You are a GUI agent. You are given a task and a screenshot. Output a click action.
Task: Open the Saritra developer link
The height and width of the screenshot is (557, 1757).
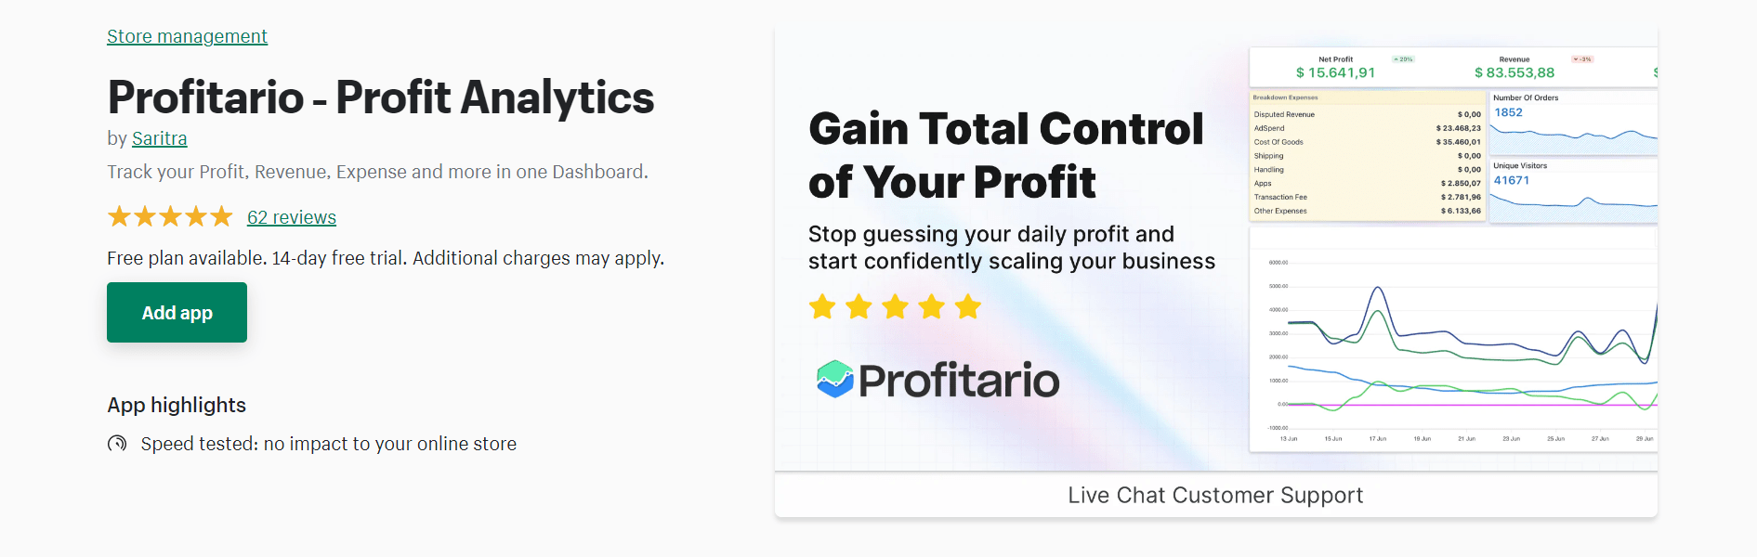[x=159, y=137]
